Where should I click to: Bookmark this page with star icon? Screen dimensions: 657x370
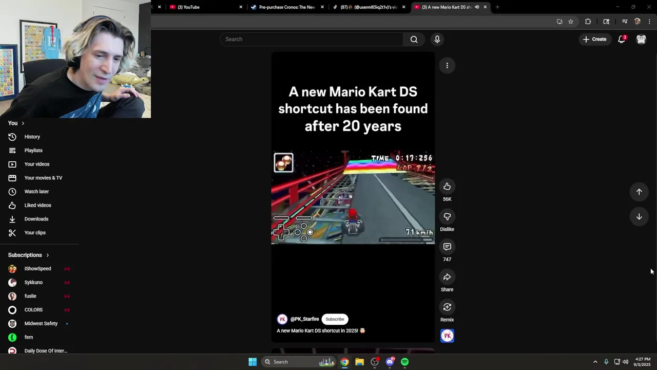tap(571, 22)
